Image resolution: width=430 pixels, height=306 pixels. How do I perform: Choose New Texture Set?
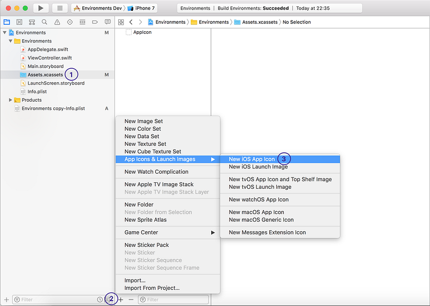pos(168,144)
